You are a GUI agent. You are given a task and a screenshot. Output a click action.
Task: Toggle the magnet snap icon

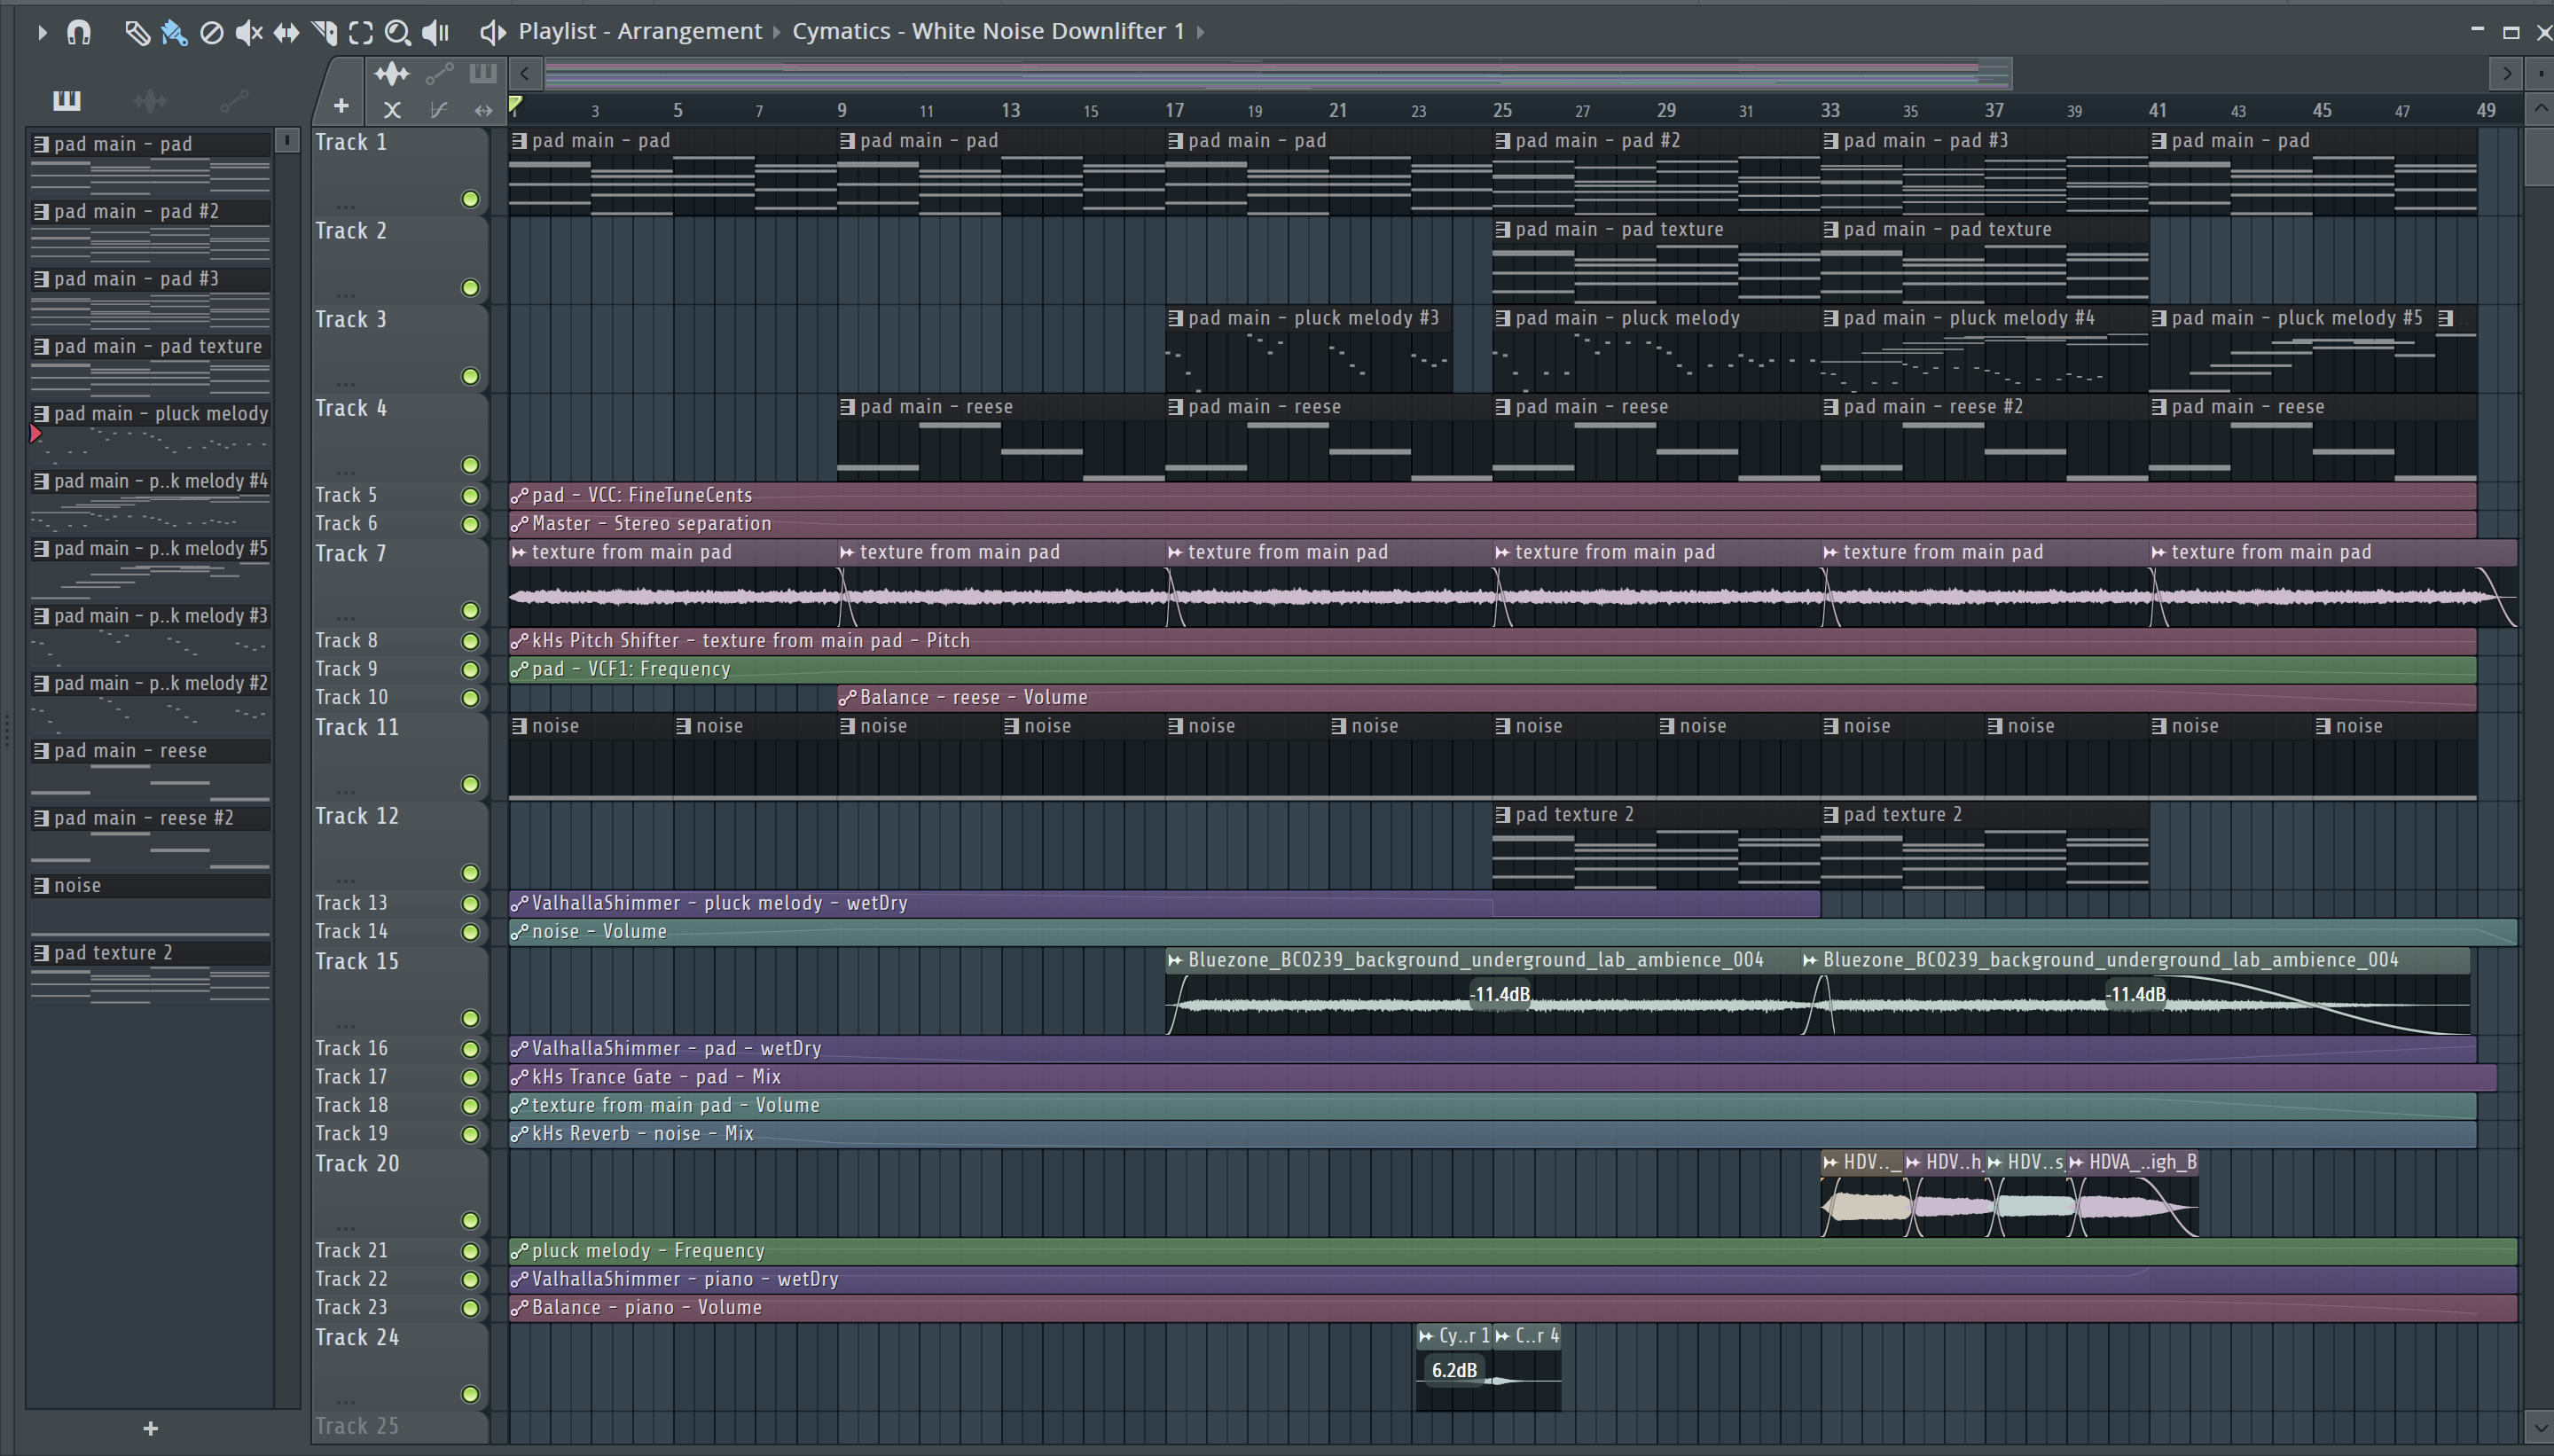click(79, 32)
